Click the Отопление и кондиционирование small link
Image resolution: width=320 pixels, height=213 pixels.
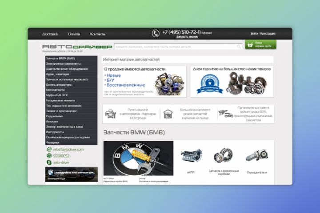point(153,181)
